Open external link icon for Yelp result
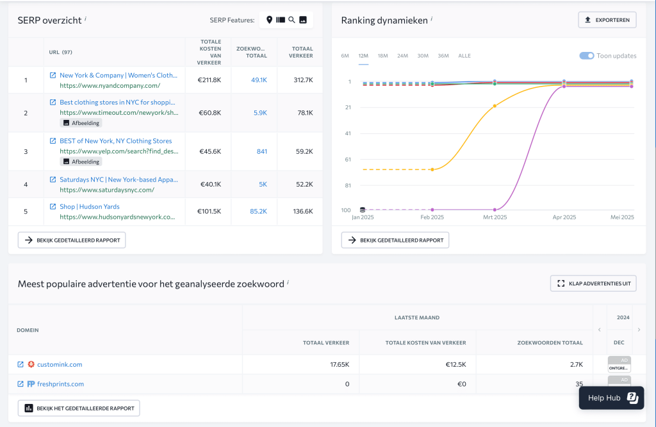This screenshot has width=656, height=427. (53, 140)
